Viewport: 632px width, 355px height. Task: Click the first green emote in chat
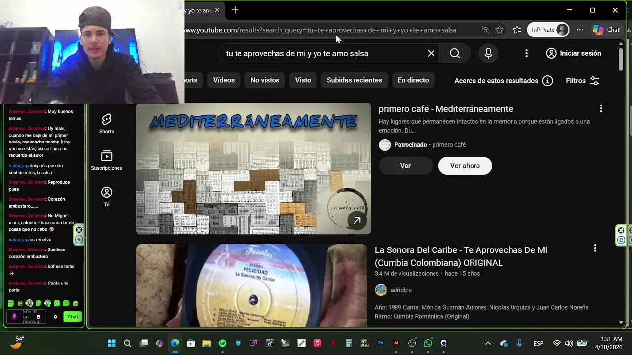tap(11, 303)
